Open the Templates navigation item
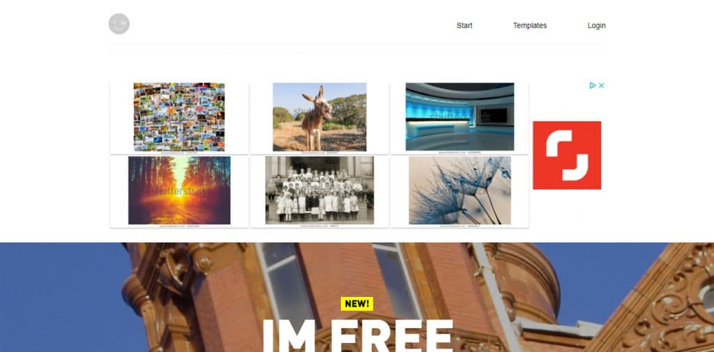Viewport: 714px width, 352px height. pyautogui.click(x=530, y=26)
